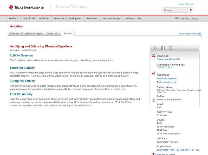Select the Activities tab
The height and width of the screenshot is (155, 208).
pos(68,33)
